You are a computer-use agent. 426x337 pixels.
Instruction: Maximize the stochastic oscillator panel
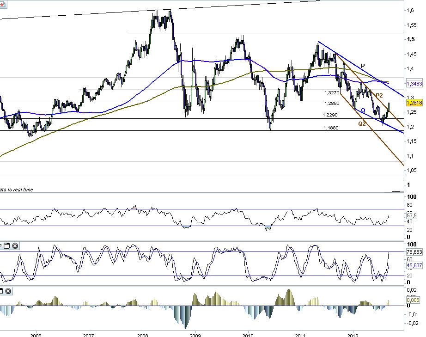click(x=6, y=245)
